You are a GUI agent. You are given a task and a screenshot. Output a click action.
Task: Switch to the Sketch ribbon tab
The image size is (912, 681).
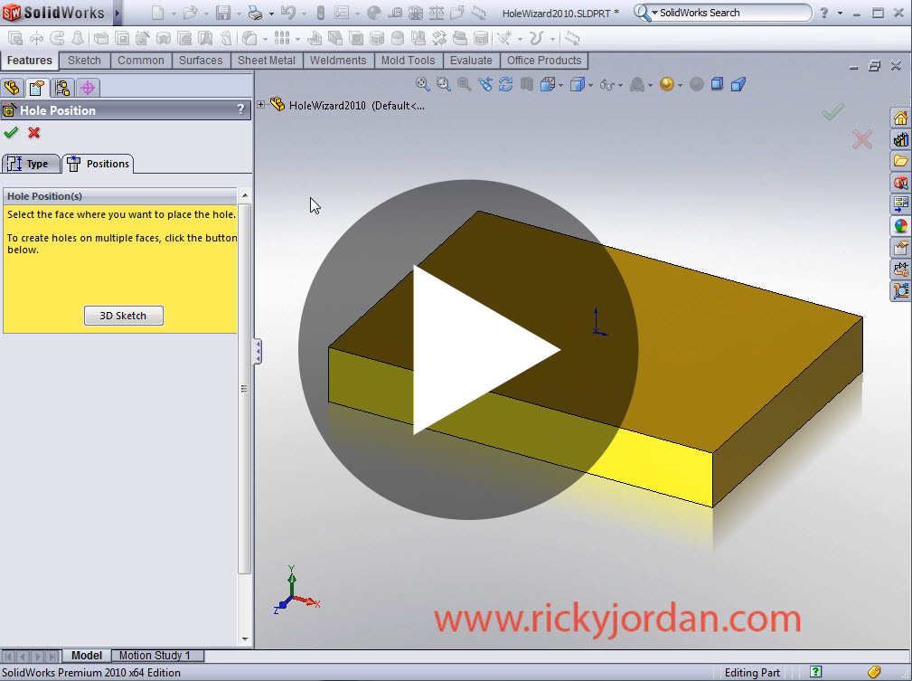click(84, 61)
